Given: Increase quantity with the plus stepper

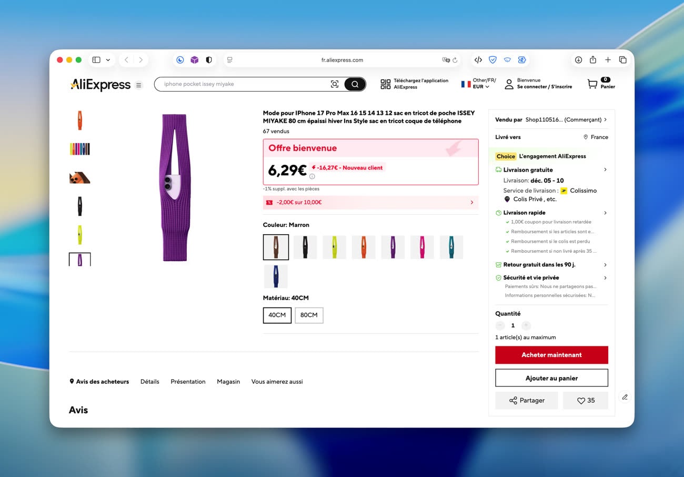Looking at the screenshot, I should click(x=526, y=325).
